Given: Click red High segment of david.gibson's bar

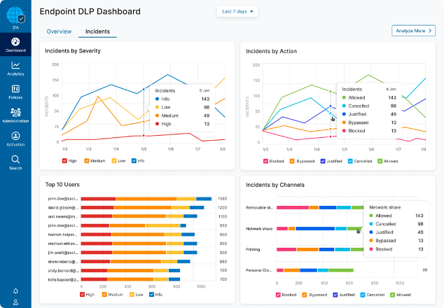Looking at the screenshot, I should [98, 208].
